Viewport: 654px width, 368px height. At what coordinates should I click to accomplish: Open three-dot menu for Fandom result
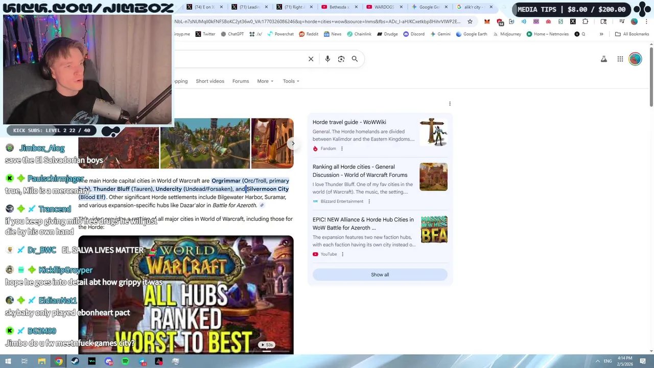pyautogui.click(x=342, y=149)
